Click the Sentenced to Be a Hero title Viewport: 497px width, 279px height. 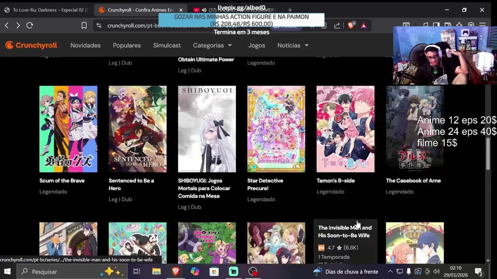[131, 184]
